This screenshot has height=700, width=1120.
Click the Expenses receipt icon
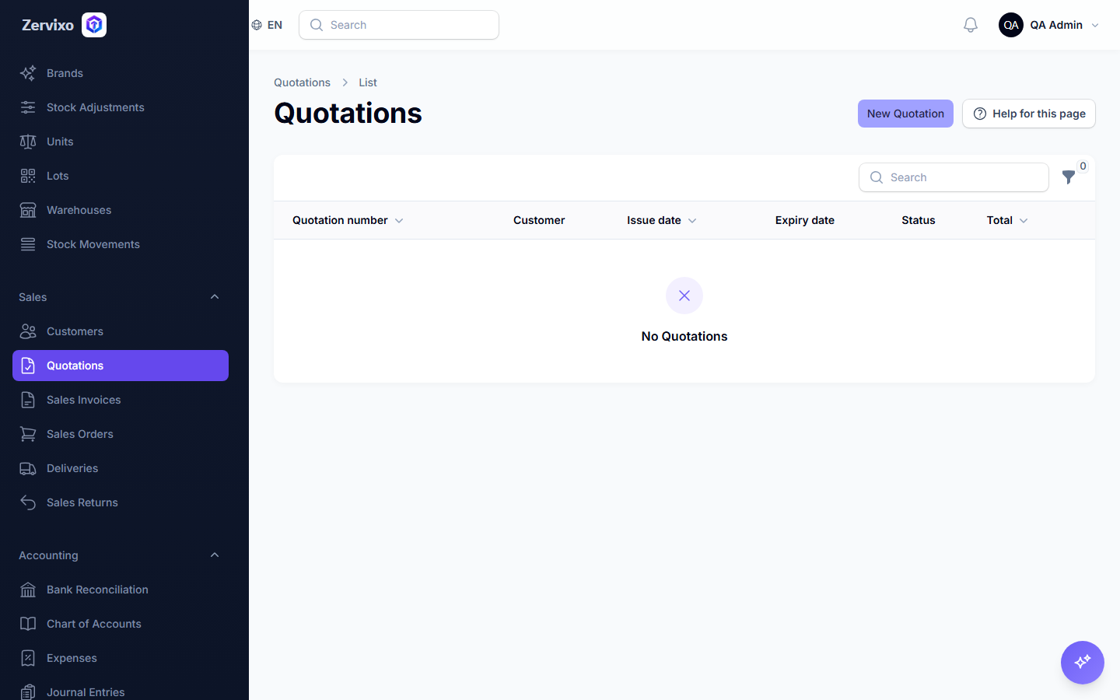click(28, 658)
